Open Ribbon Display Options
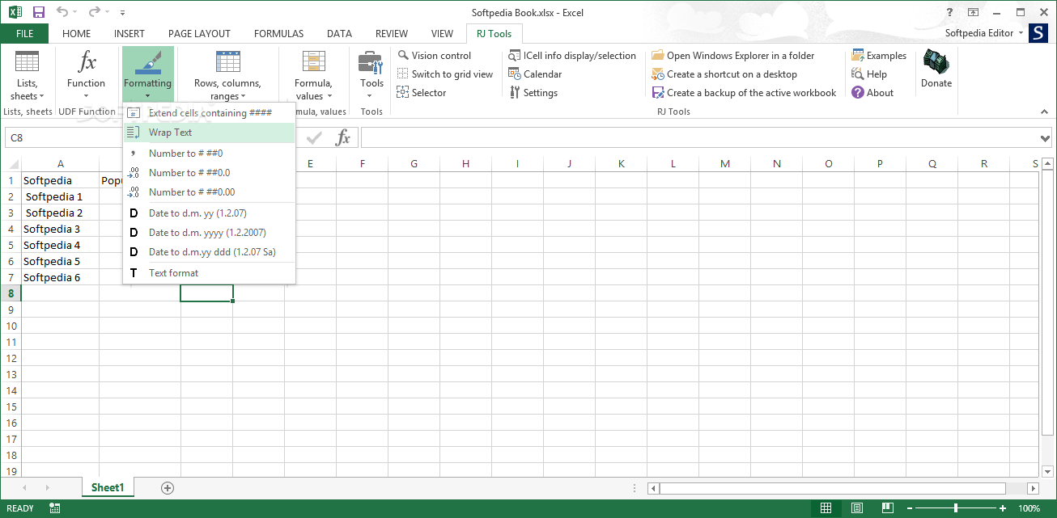This screenshot has width=1057, height=518. click(973, 12)
